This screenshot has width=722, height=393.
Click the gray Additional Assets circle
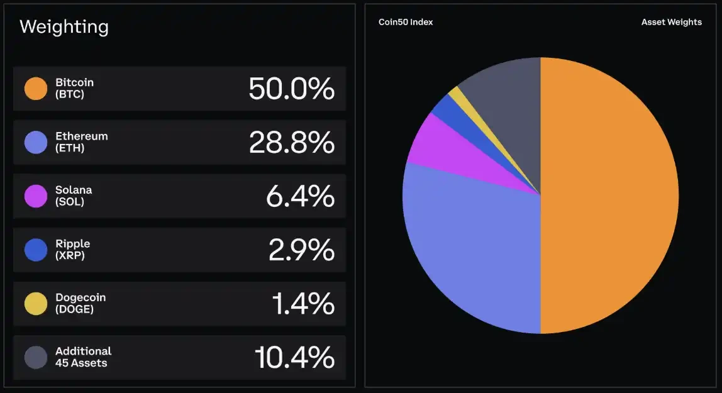point(36,357)
